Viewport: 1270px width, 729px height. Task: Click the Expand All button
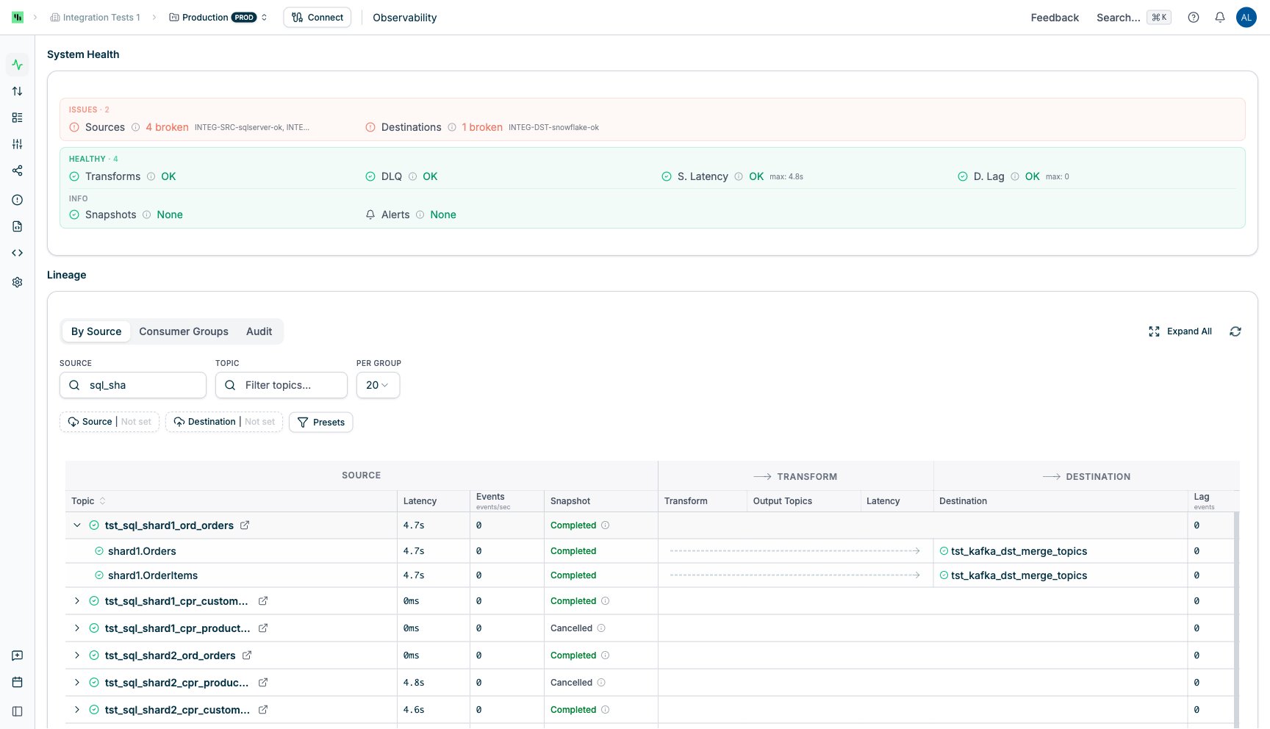(x=1180, y=331)
